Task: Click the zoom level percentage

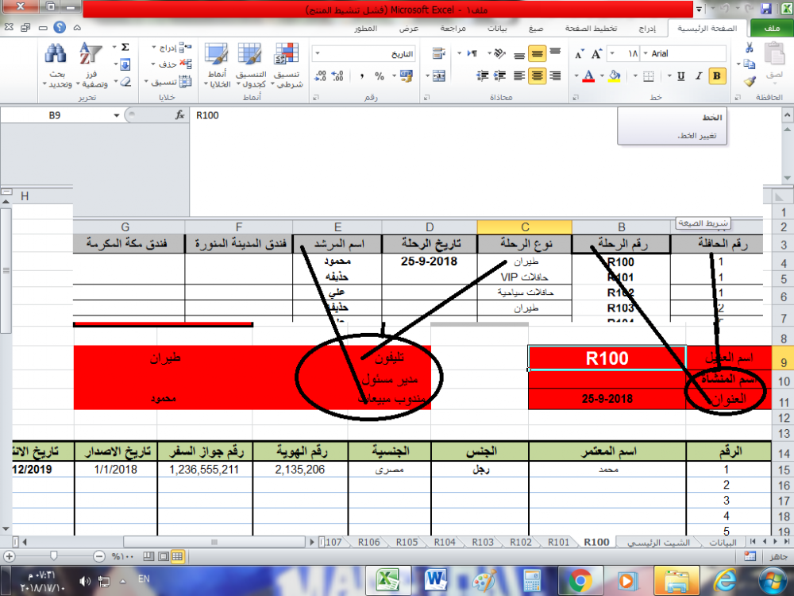Action: [122, 556]
